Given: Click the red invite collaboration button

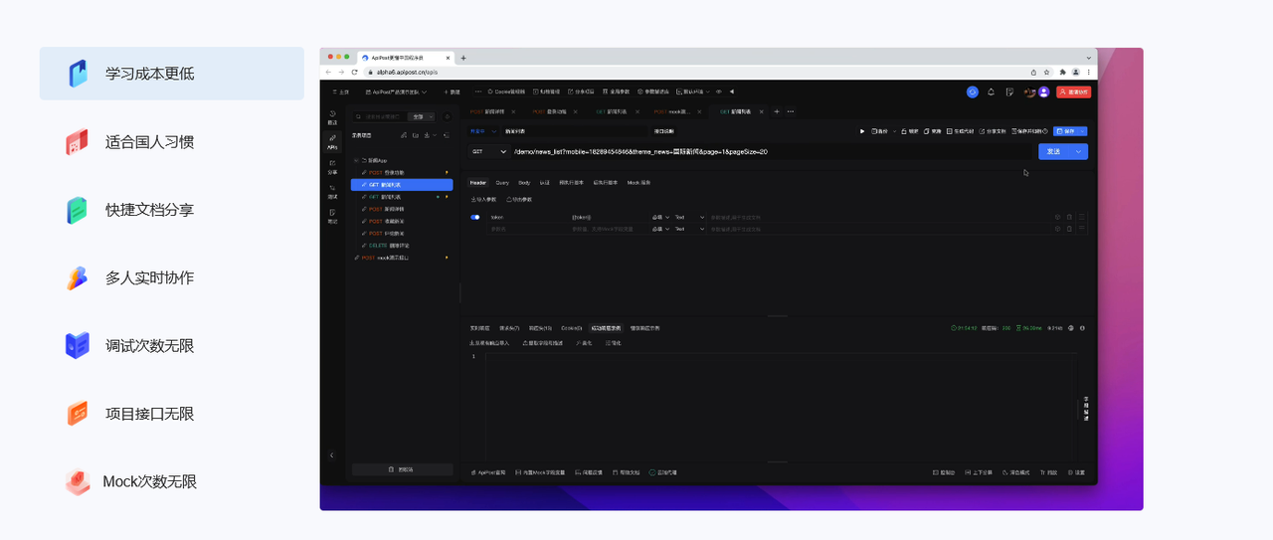Looking at the screenshot, I should [x=1074, y=91].
